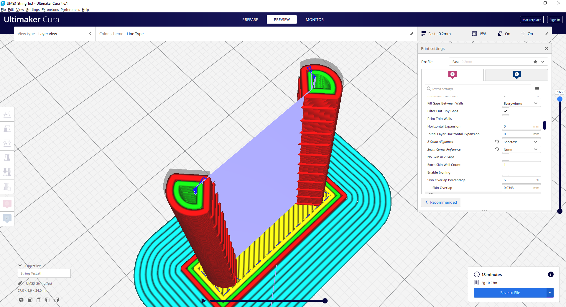This screenshot has width=566, height=307.
Task: Select extruder 2 settings tab
Action: [516, 75]
